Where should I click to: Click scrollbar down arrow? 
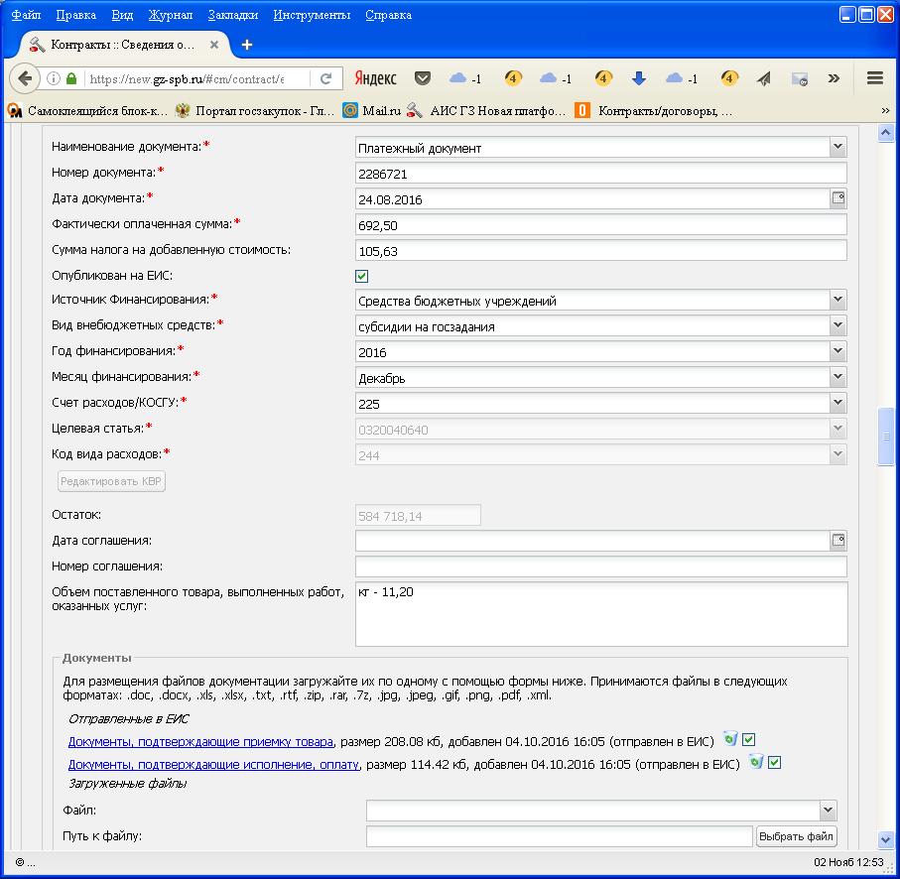(x=886, y=839)
